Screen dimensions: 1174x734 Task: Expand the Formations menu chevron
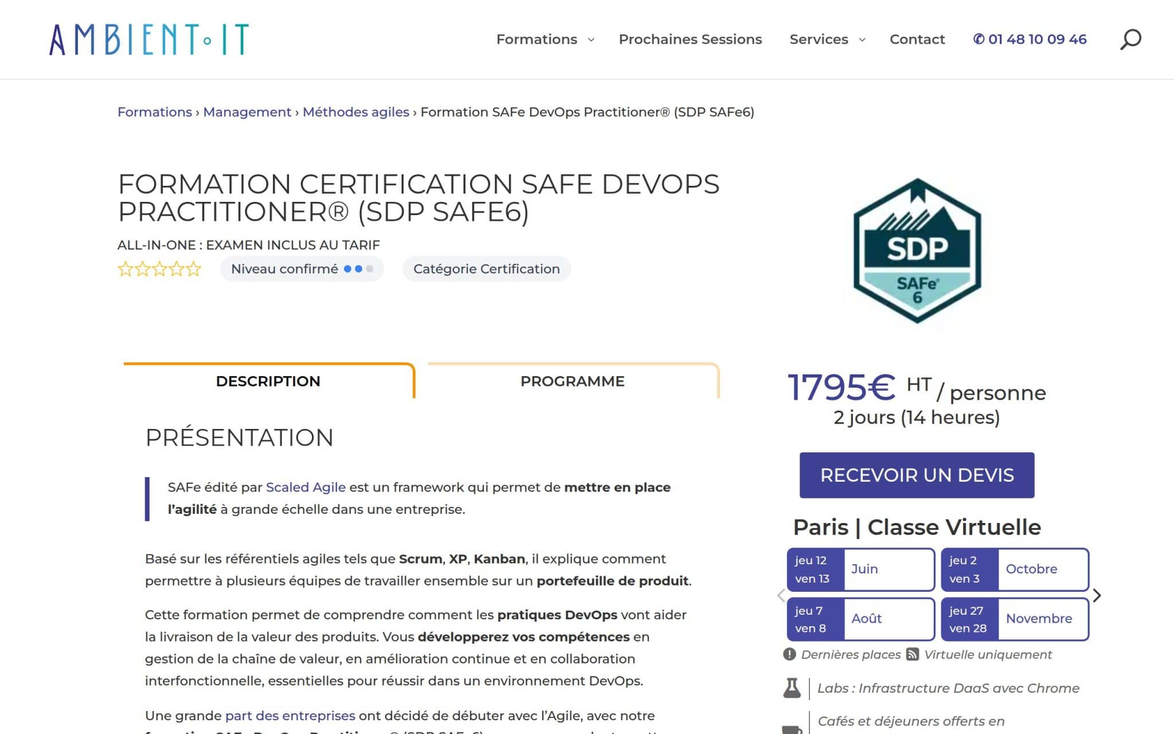[591, 40]
